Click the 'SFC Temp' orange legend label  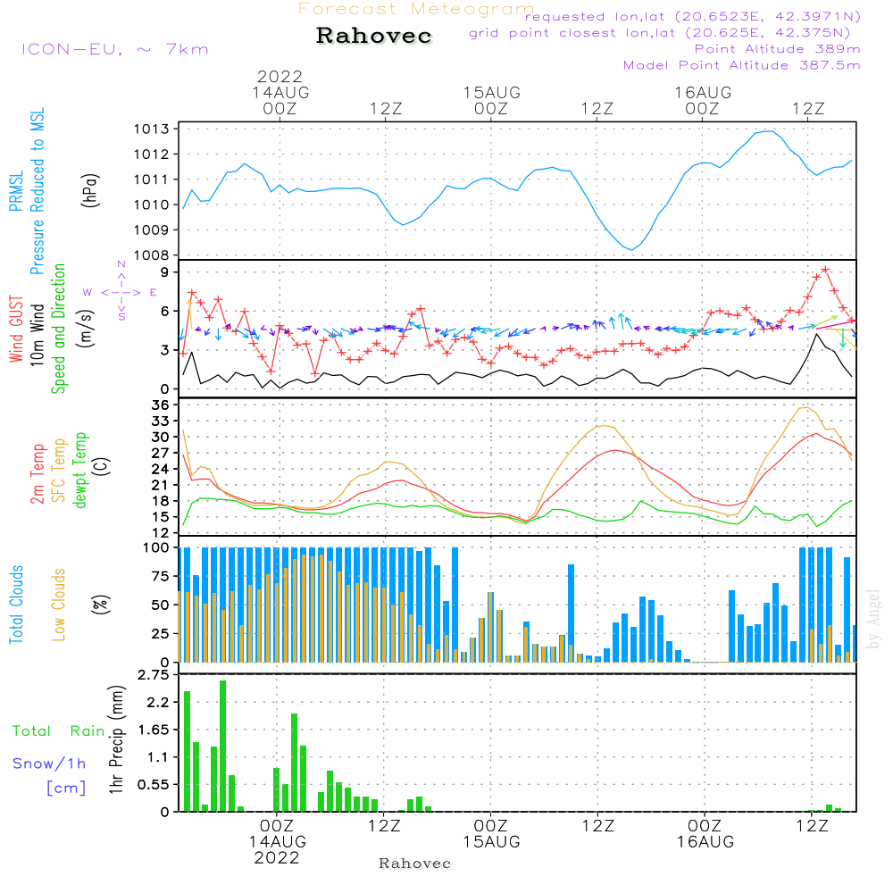[59, 471]
